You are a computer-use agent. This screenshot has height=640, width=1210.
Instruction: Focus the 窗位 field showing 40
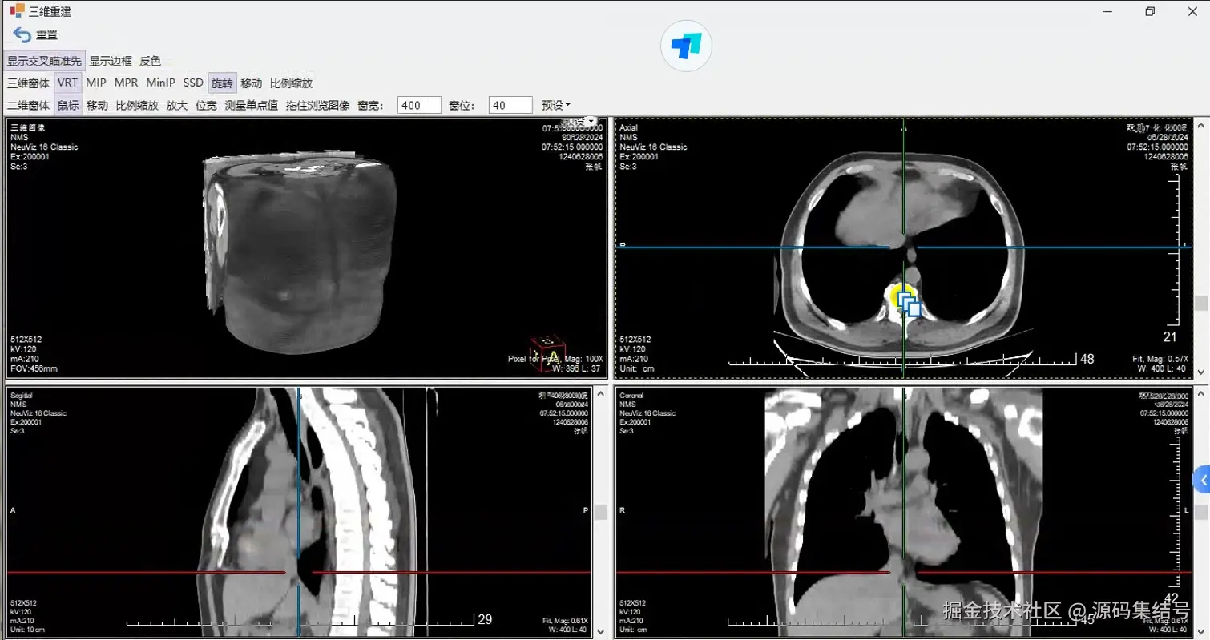click(510, 105)
